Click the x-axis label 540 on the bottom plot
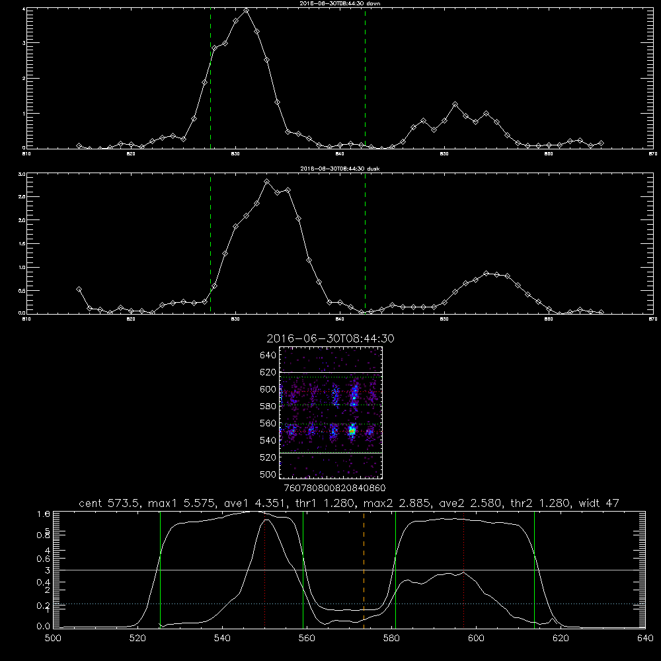Image resolution: width=661 pixels, height=661 pixels. point(222,639)
